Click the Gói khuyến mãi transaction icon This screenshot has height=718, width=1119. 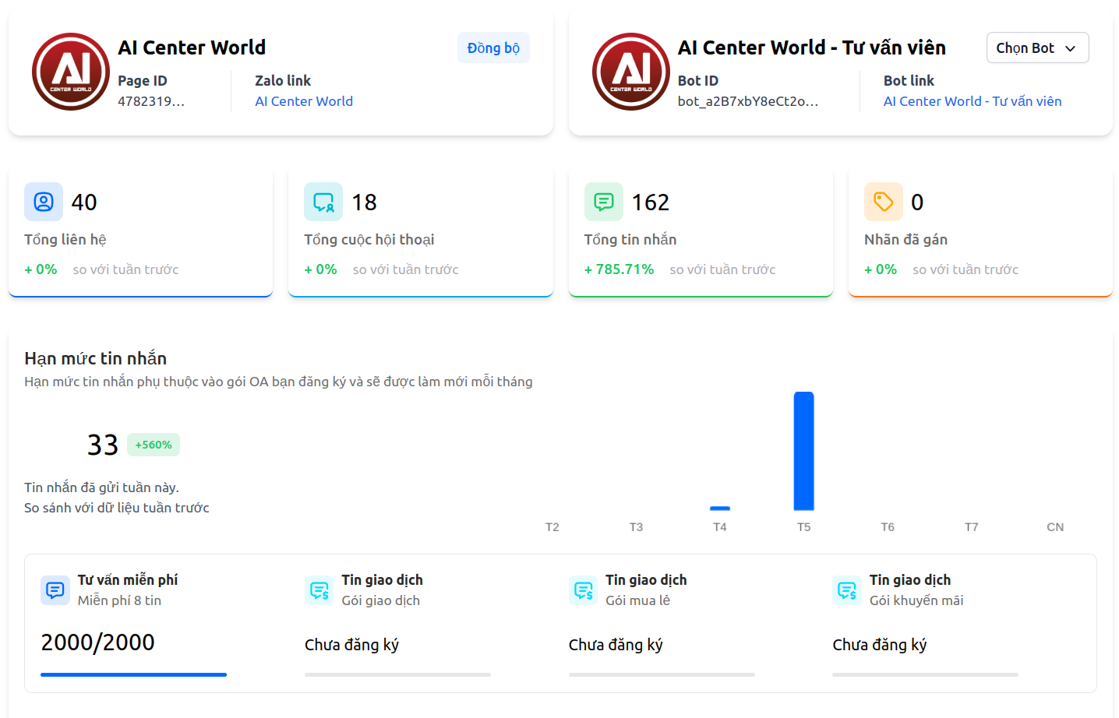tap(846, 590)
